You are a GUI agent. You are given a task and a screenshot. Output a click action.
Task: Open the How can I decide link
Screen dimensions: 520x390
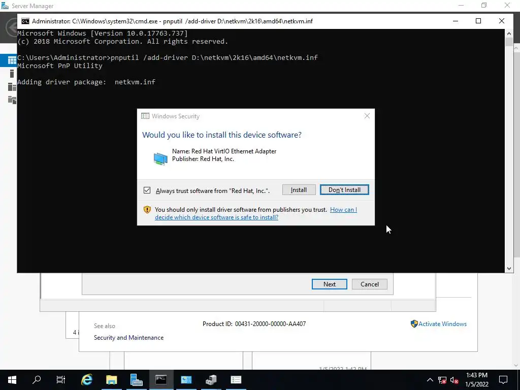(x=256, y=213)
